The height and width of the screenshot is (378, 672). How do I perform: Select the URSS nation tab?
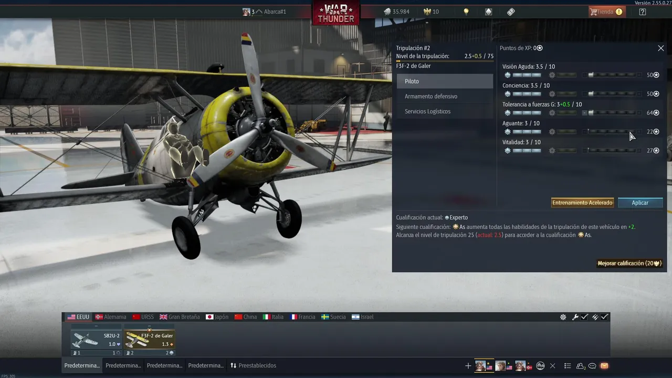point(143,317)
